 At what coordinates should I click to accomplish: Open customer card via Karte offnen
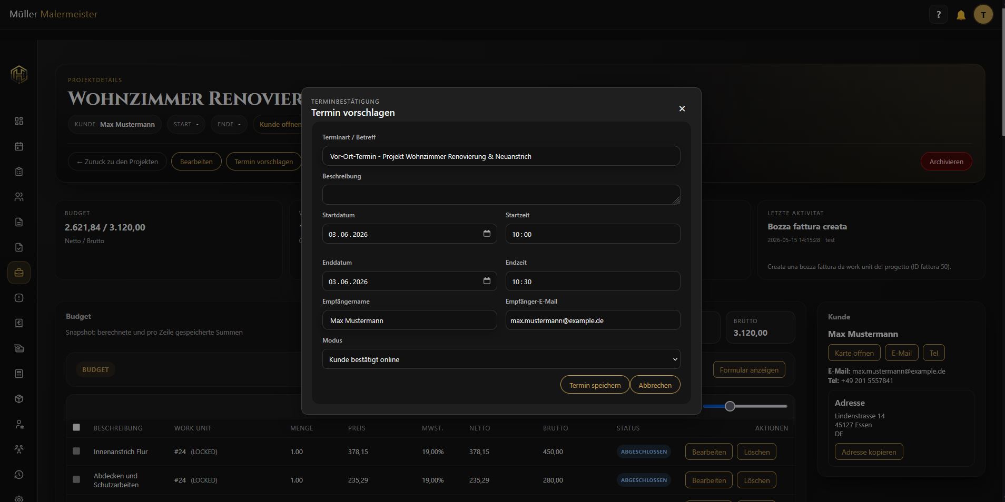tap(854, 353)
